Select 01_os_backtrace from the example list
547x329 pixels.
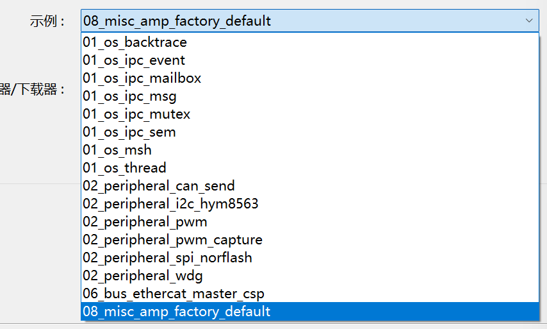tap(135, 42)
